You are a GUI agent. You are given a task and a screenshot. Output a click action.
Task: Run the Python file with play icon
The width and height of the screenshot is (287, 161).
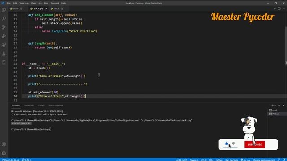coord(274,8)
